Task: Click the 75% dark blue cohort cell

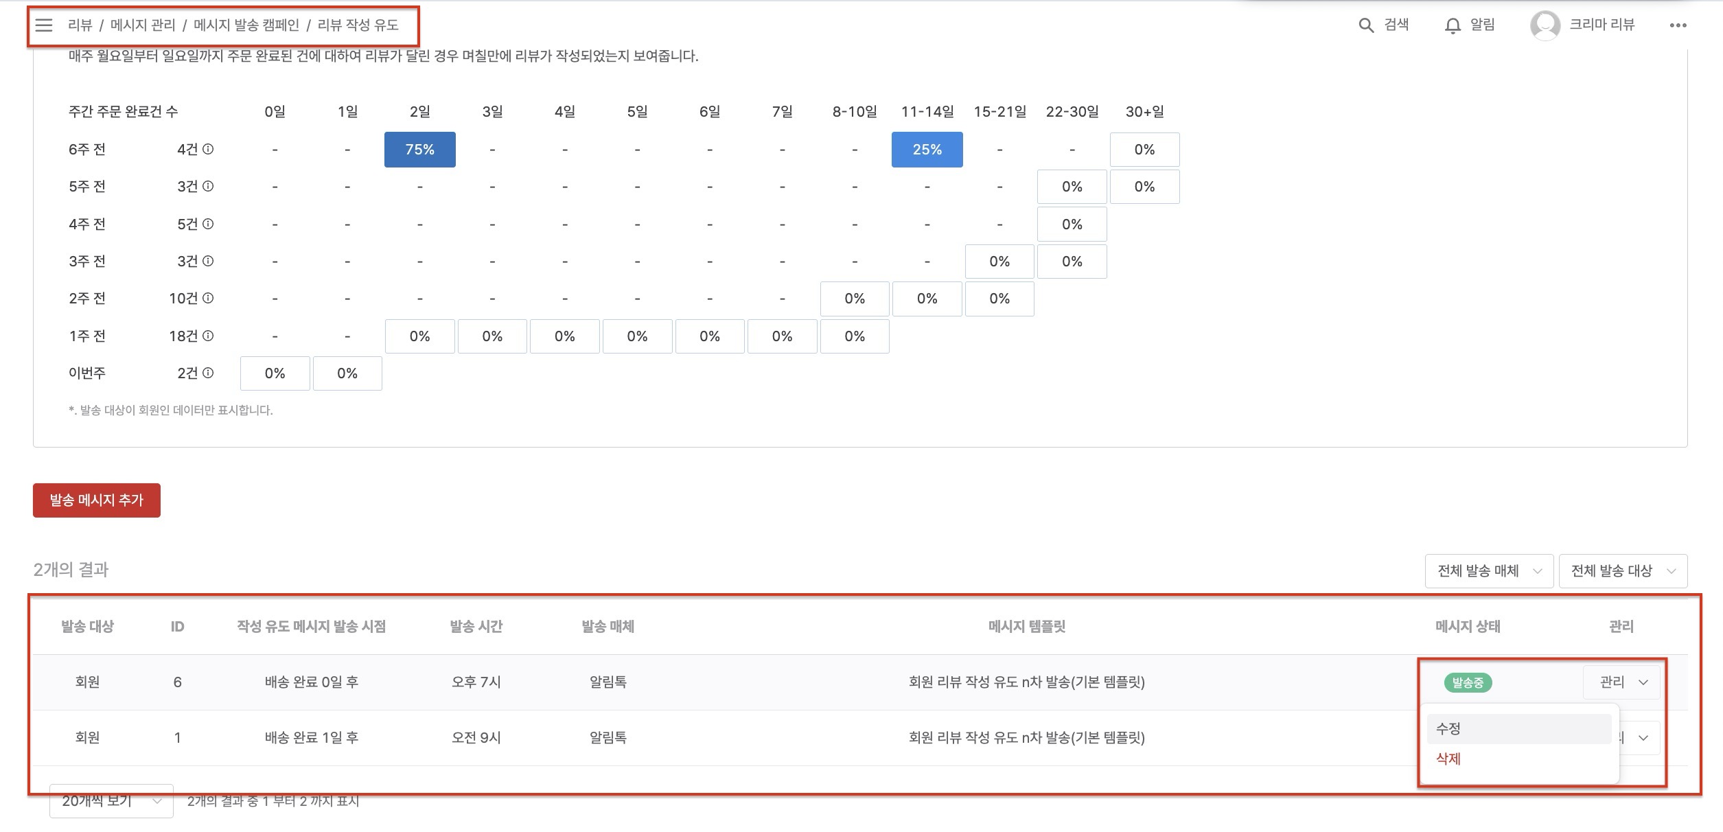Action: click(419, 149)
